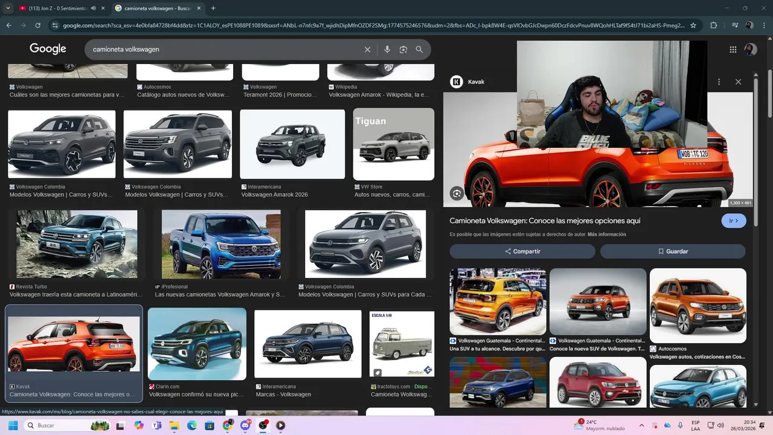Open the tab search dropdown arrow
Screen dimensions: 773x435
8,8
